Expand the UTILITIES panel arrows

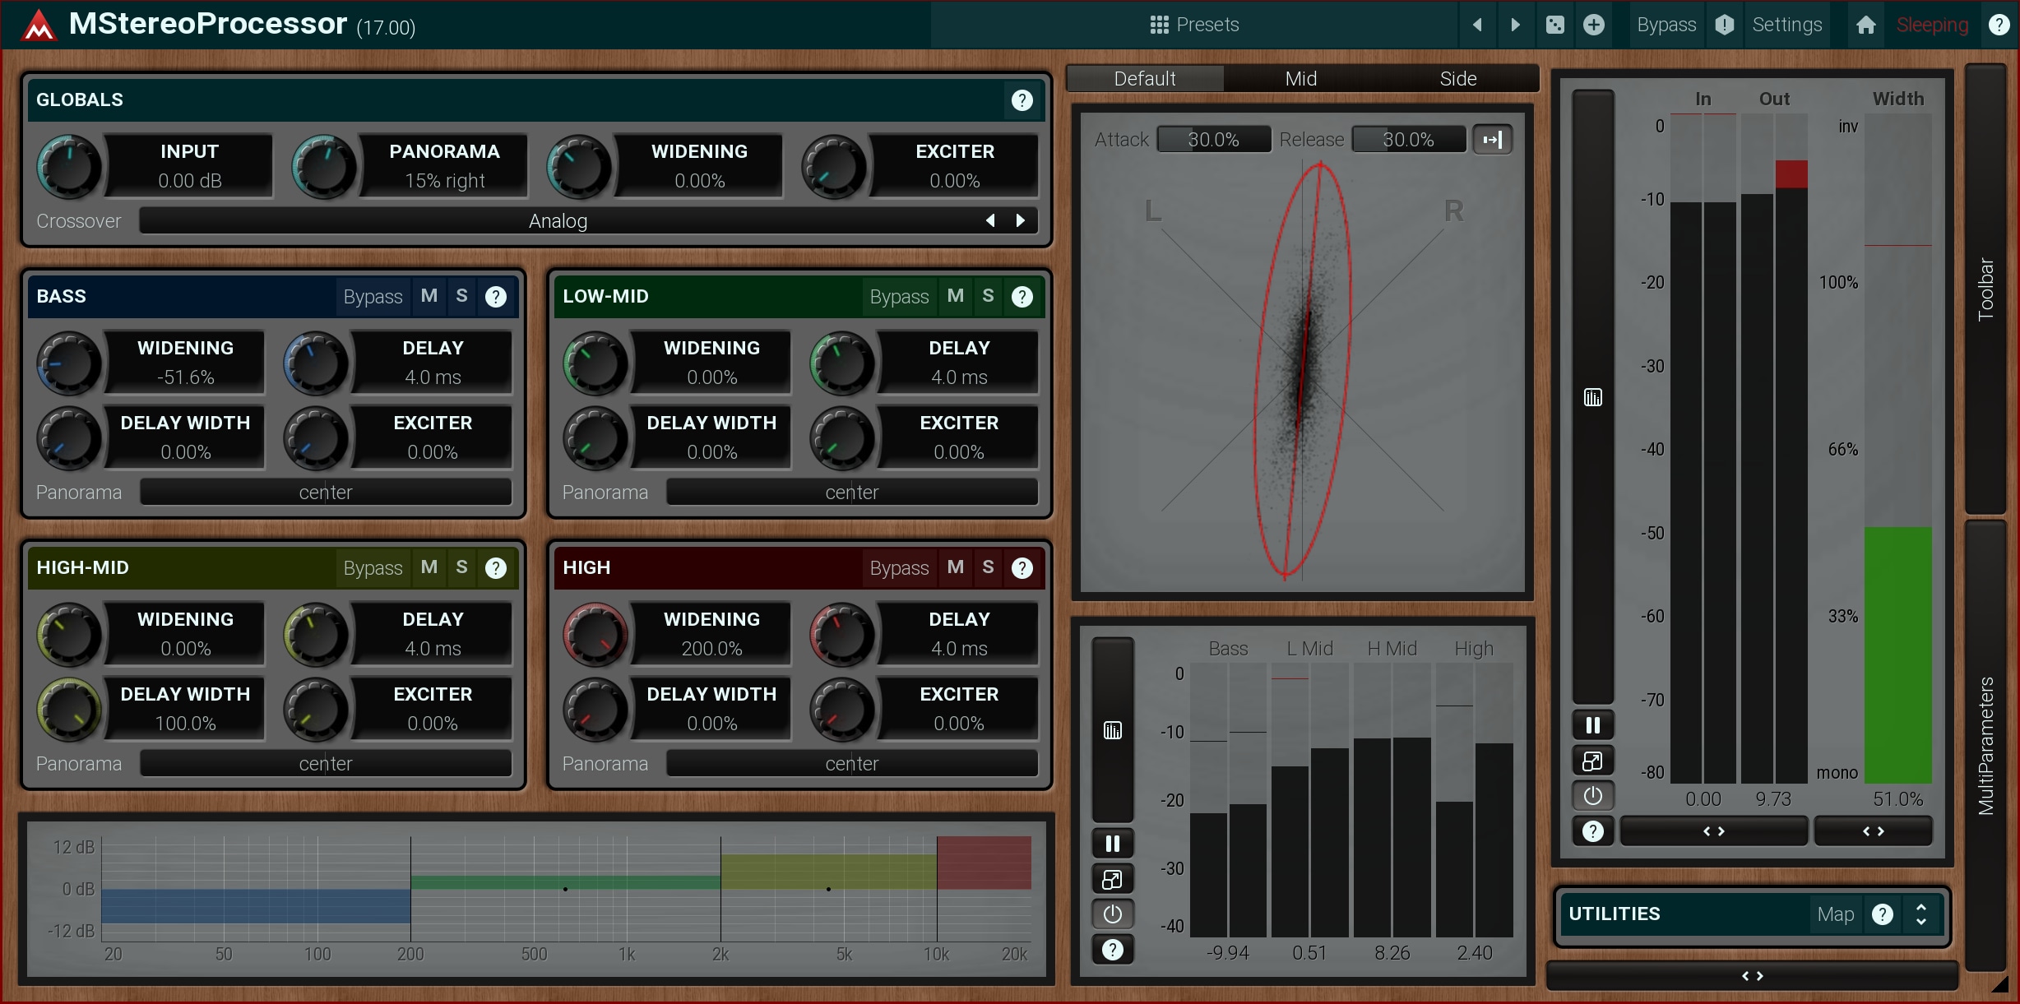coord(1921,914)
